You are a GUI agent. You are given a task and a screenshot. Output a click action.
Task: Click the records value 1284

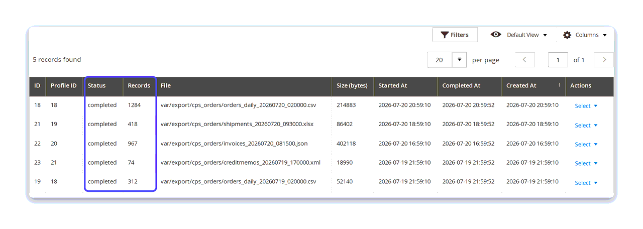click(x=134, y=105)
